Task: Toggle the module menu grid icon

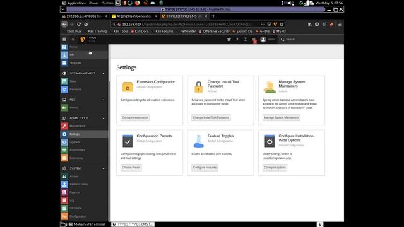Action: point(64,39)
